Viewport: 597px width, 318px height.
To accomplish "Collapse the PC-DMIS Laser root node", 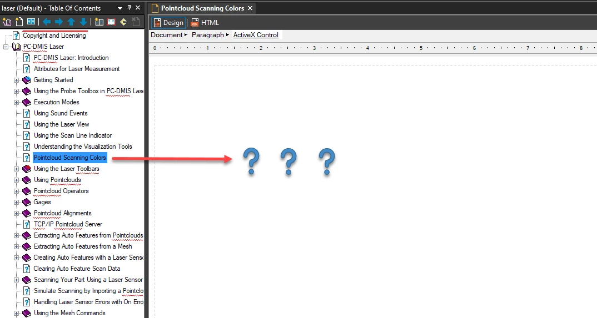I will 6,47.
